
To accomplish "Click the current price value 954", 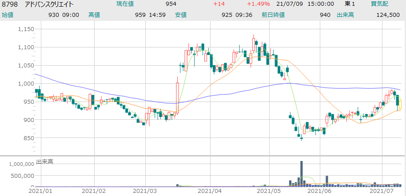I will coord(171,4).
